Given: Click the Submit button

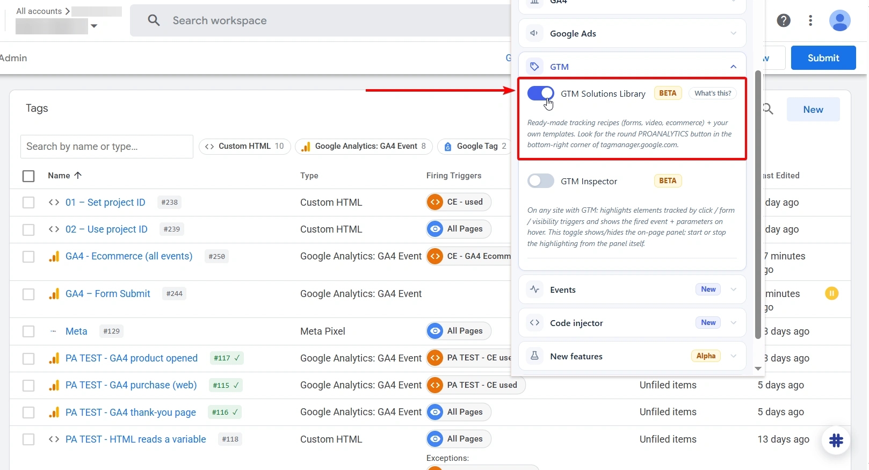Looking at the screenshot, I should click(823, 58).
